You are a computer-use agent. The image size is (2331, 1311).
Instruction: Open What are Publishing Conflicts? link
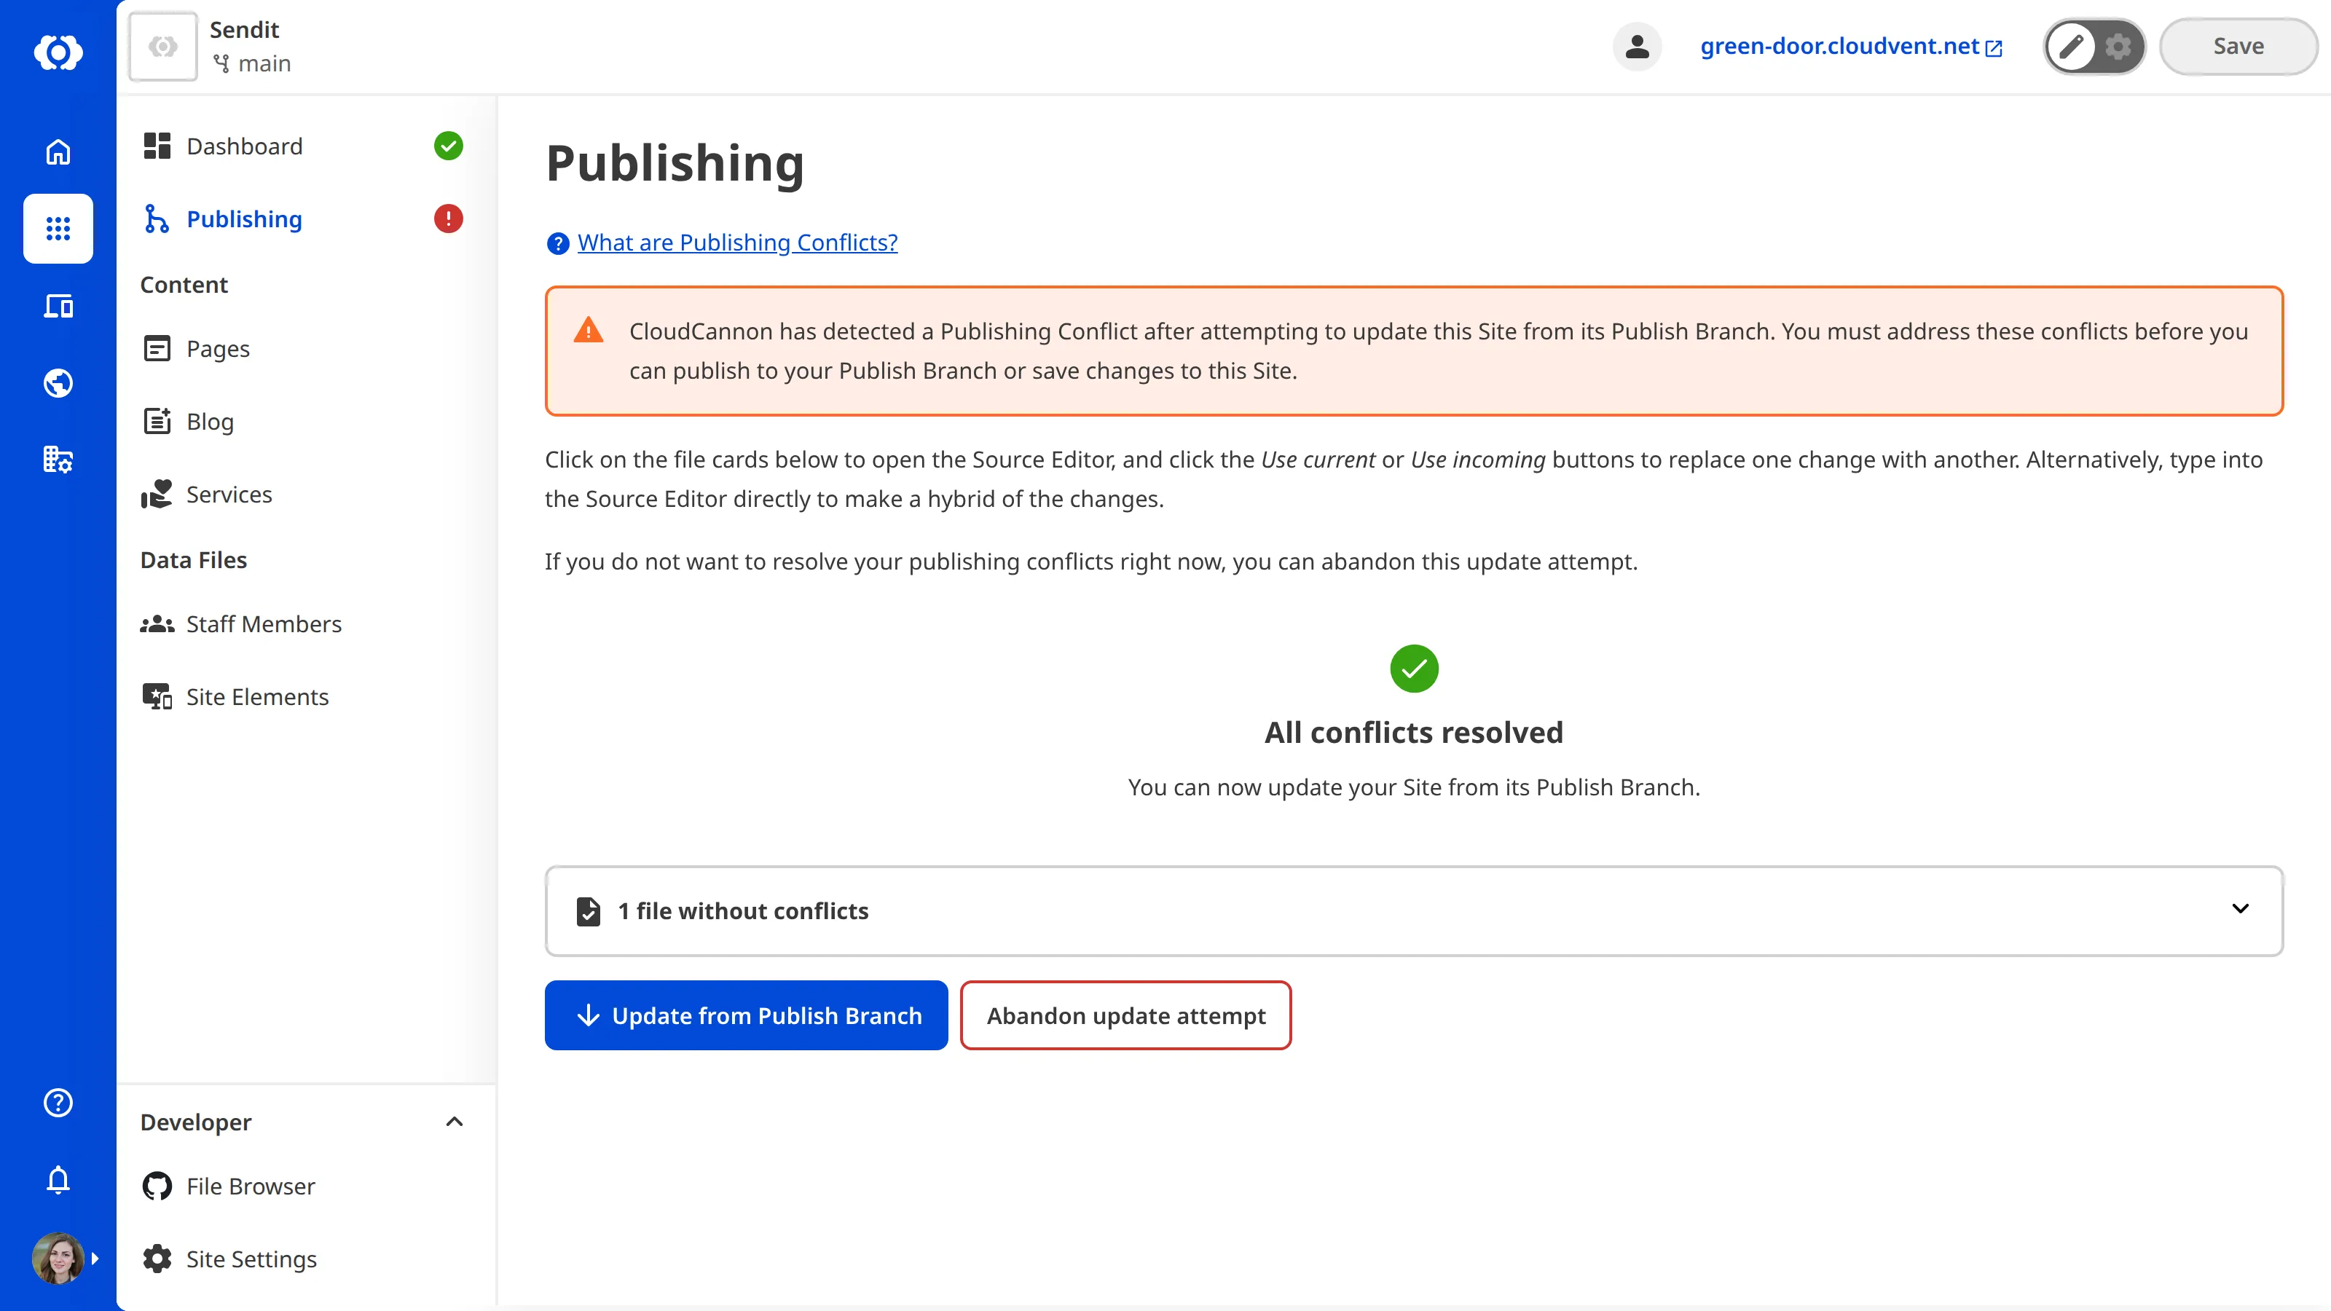pos(737,243)
